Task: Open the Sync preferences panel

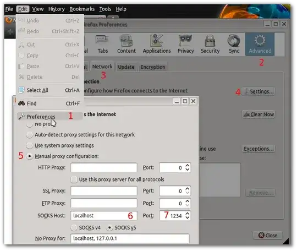Action: click(x=234, y=44)
